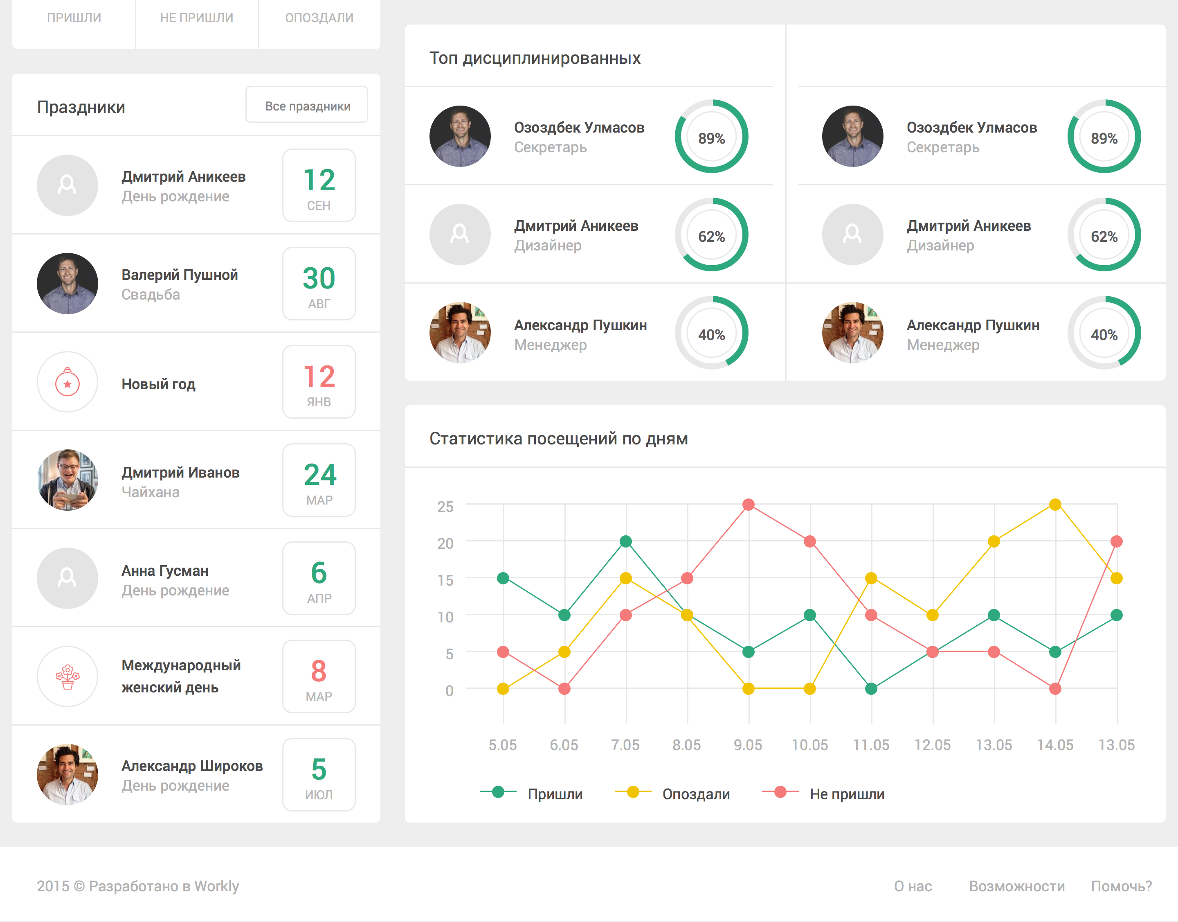Open the О нас footer link
Screen dimensions: 1178x922
pos(913,886)
